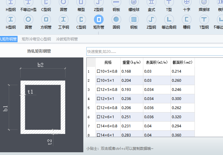Select the table's blank corner header cell

point(91,62)
